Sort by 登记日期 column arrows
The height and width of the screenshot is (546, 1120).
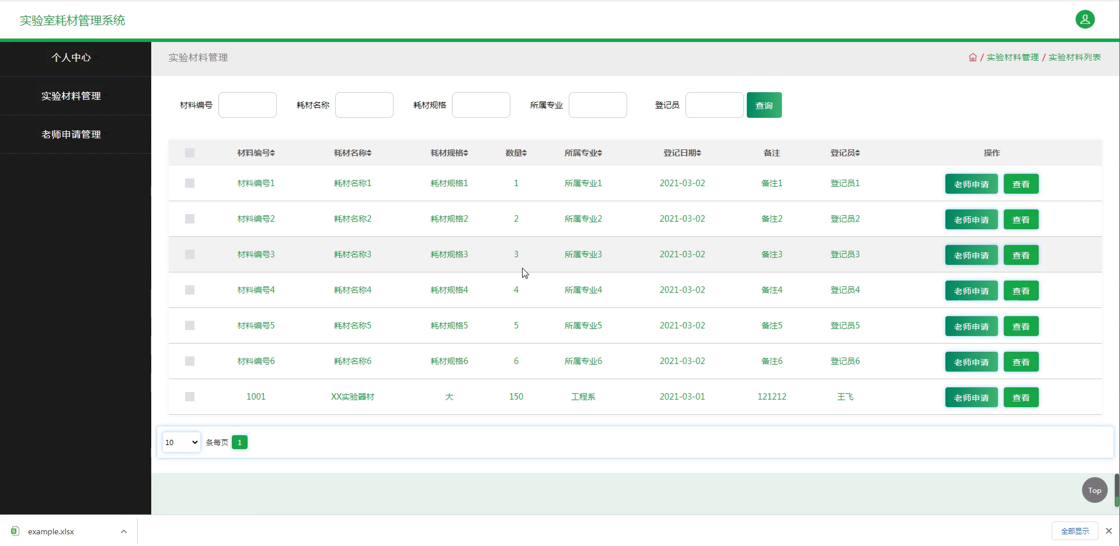pos(699,153)
